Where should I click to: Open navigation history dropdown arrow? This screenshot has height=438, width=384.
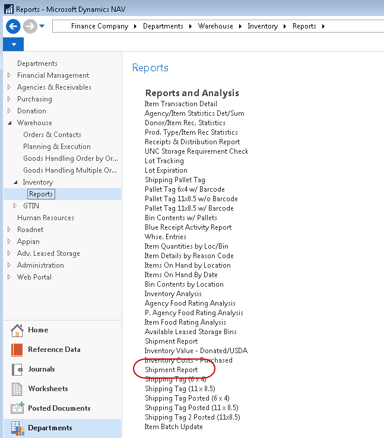pos(42,27)
